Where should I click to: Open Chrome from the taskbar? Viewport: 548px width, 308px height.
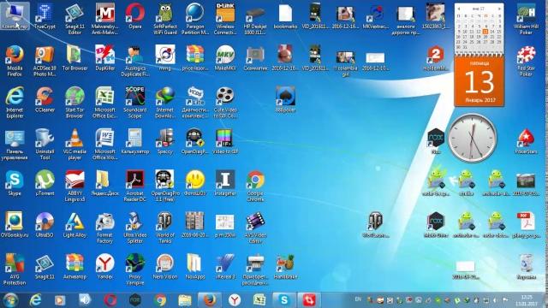click(160, 300)
